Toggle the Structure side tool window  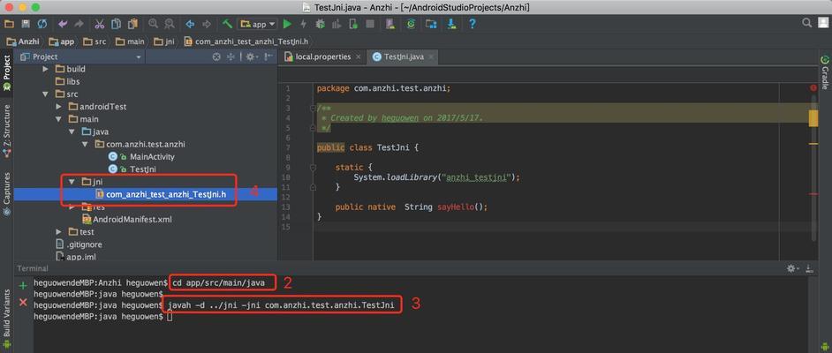6,131
